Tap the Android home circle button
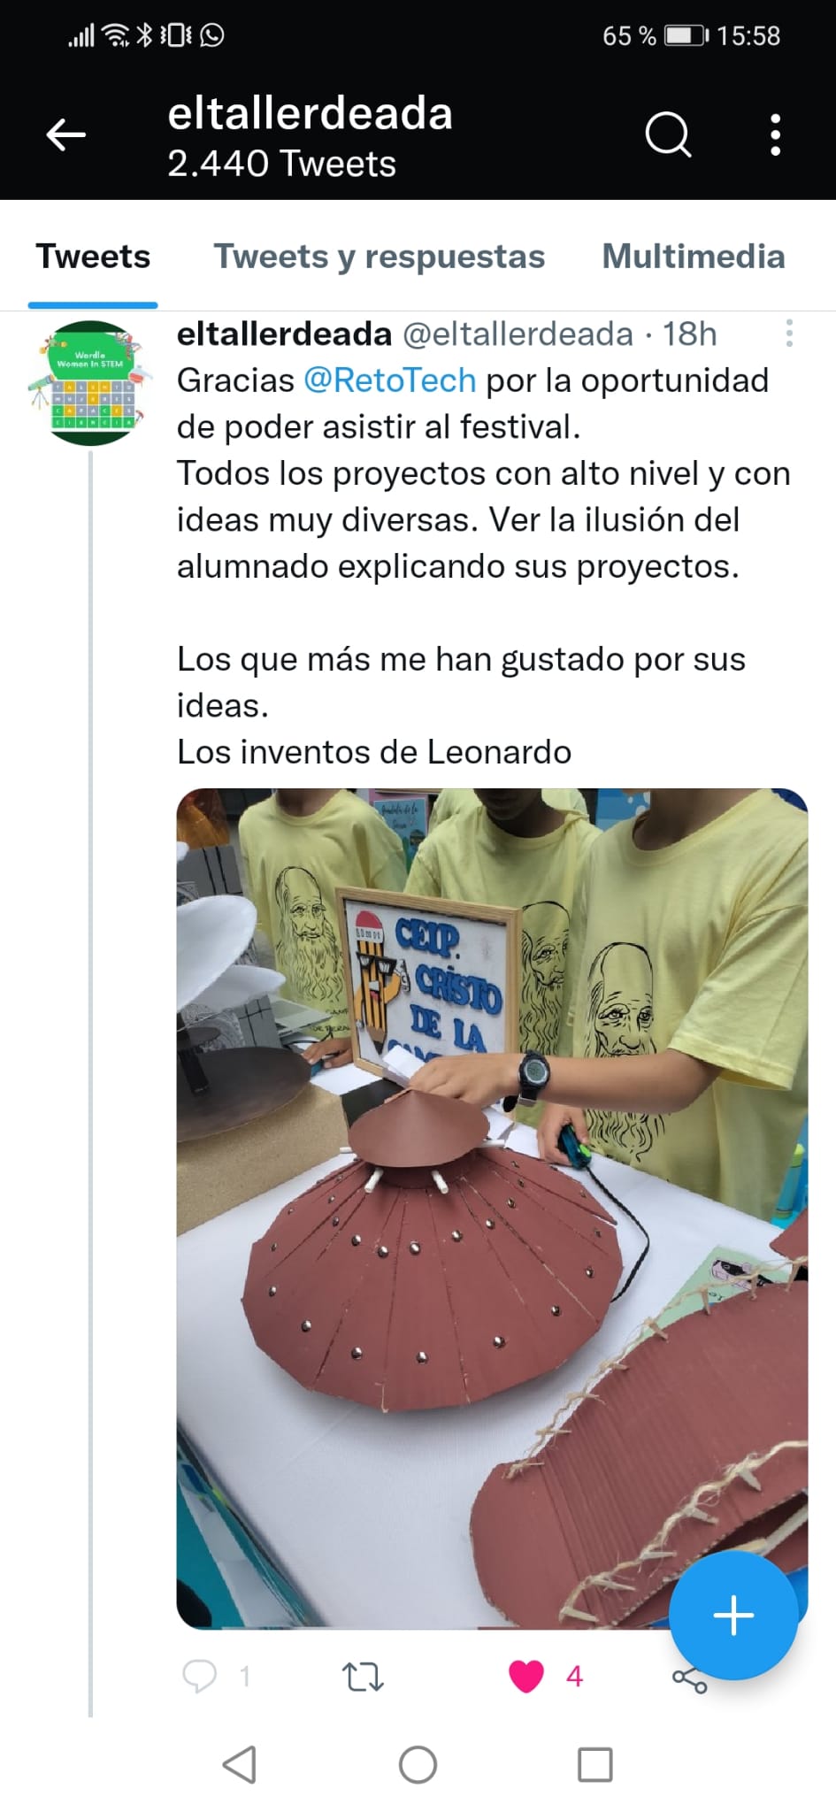 (418, 1765)
